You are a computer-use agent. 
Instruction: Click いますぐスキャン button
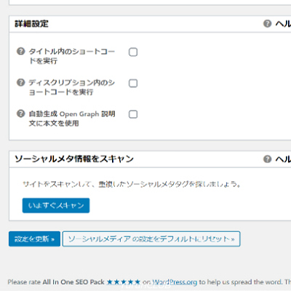pyautogui.click(x=56, y=206)
